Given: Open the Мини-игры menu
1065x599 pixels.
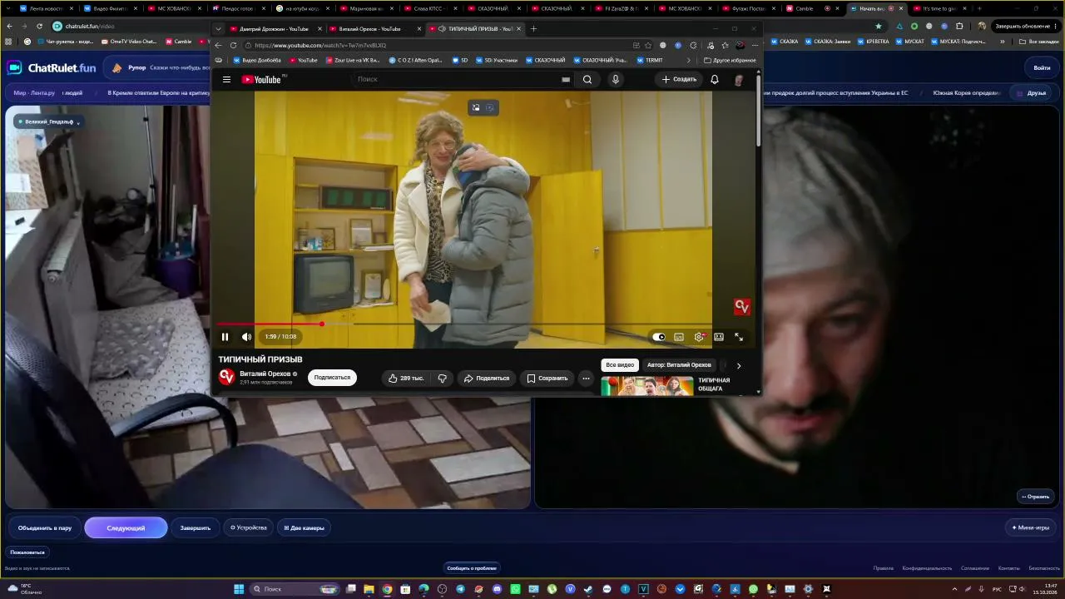Looking at the screenshot, I should click(x=1031, y=527).
